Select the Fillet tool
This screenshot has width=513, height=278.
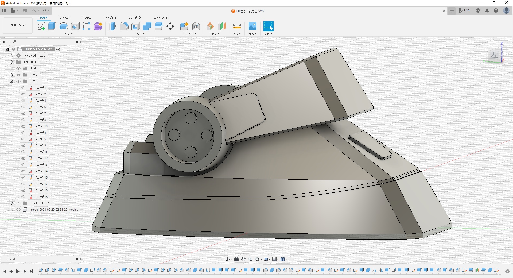pyautogui.click(x=124, y=26)
